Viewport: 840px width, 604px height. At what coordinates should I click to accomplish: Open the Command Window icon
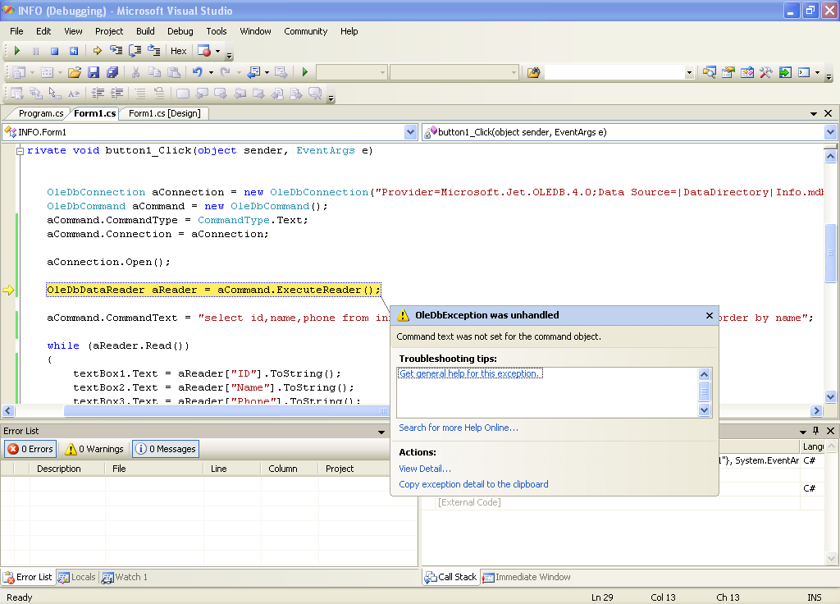(x=804, y=72)
